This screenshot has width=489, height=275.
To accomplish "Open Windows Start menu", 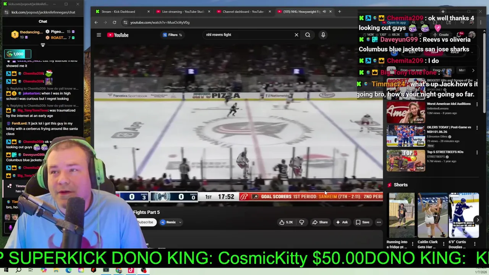I will click(x=6, y=270).
